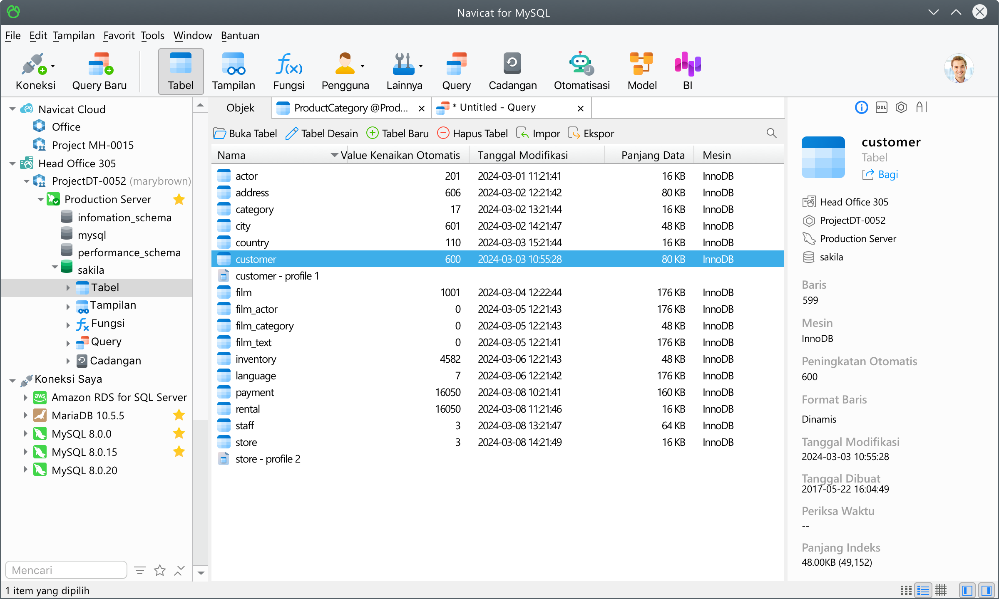Viewport: 999px width, 599px height.
Task: Click Tabel Baru button
Action: tap(398, 134)
